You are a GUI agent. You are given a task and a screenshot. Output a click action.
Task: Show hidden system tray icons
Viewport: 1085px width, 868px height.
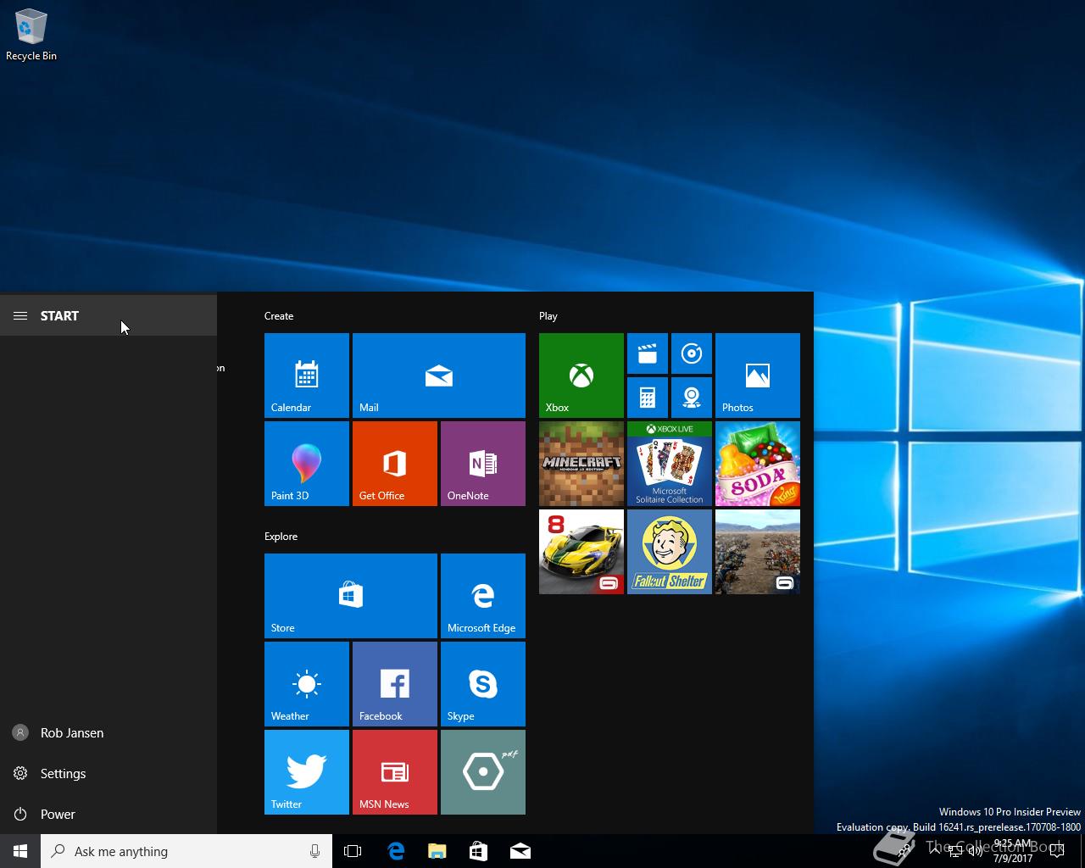click(x=934, y=851)
